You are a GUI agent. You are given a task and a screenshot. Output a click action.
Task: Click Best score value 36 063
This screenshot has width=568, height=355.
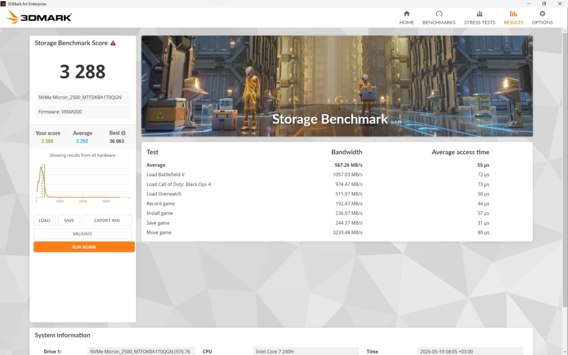116,141
